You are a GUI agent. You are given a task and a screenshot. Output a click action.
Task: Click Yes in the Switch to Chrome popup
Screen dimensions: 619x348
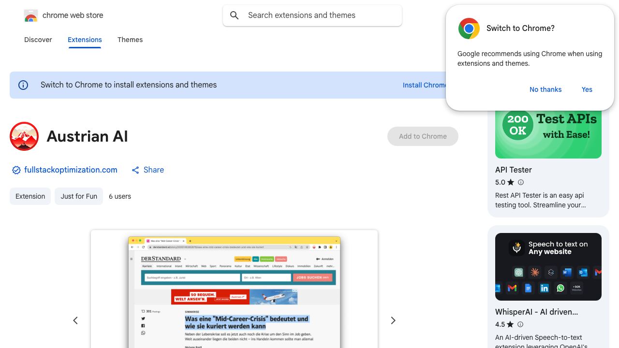587,89
